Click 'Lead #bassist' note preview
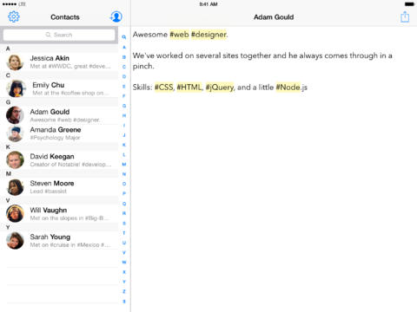Viewport: 417px width, 312px height. (48, 192)
